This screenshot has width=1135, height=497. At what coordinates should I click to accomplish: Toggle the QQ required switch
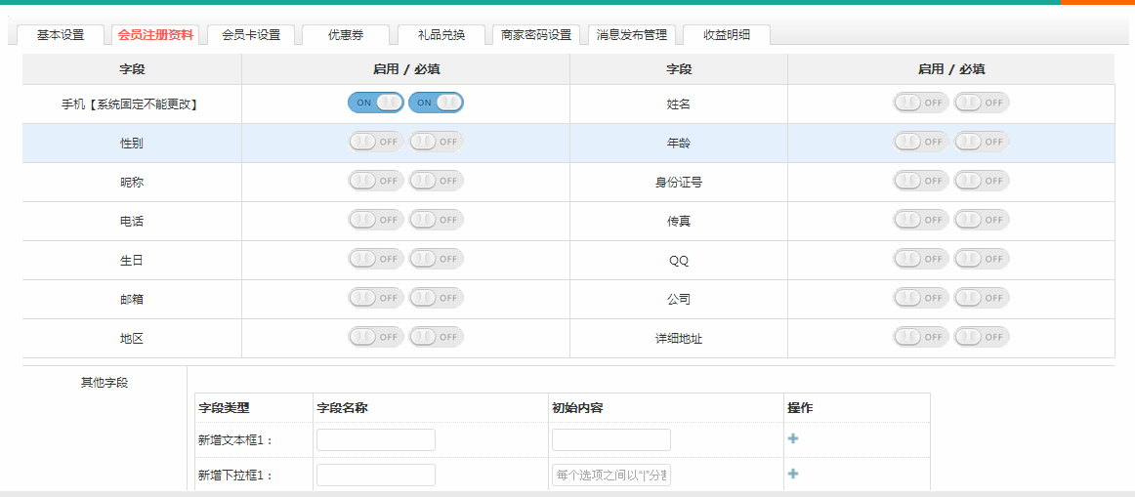982,259
